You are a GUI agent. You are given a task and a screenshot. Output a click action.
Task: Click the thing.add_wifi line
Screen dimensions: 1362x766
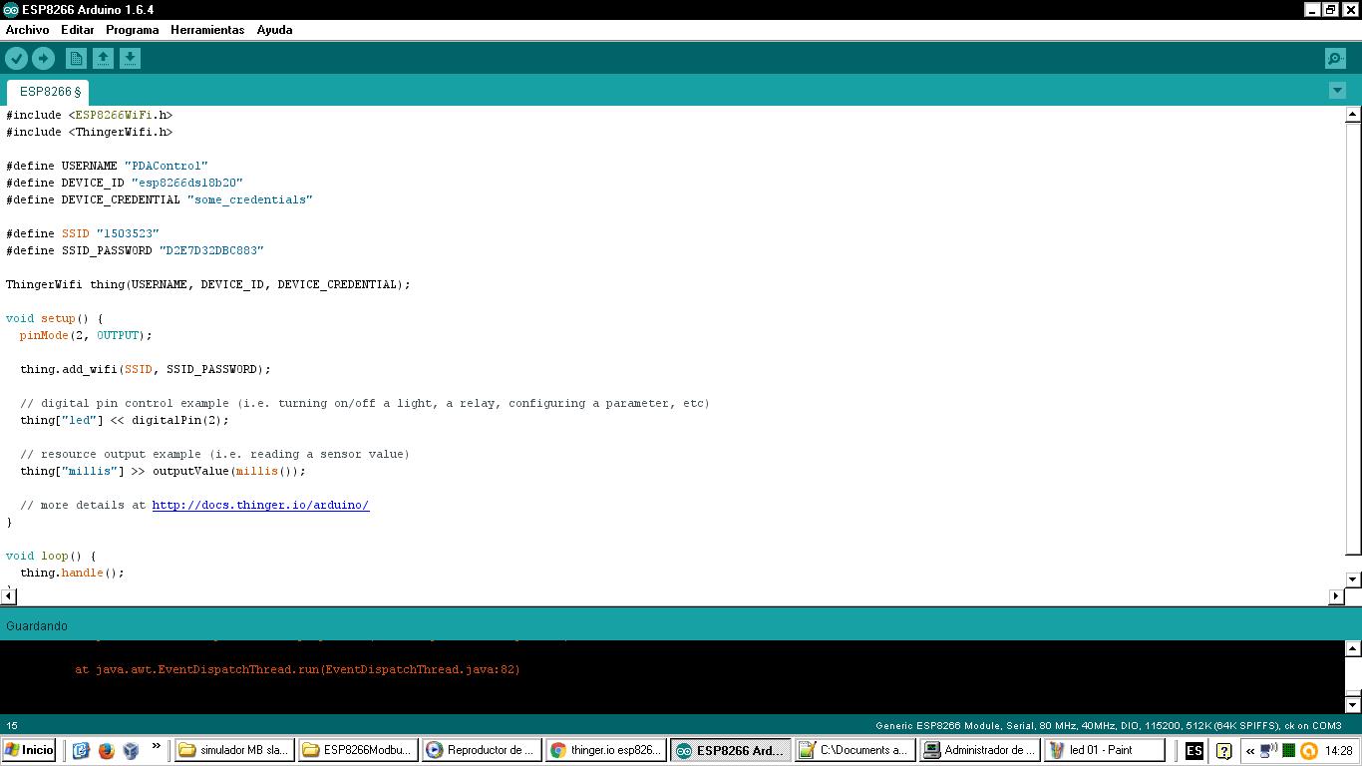coord(146,369)
